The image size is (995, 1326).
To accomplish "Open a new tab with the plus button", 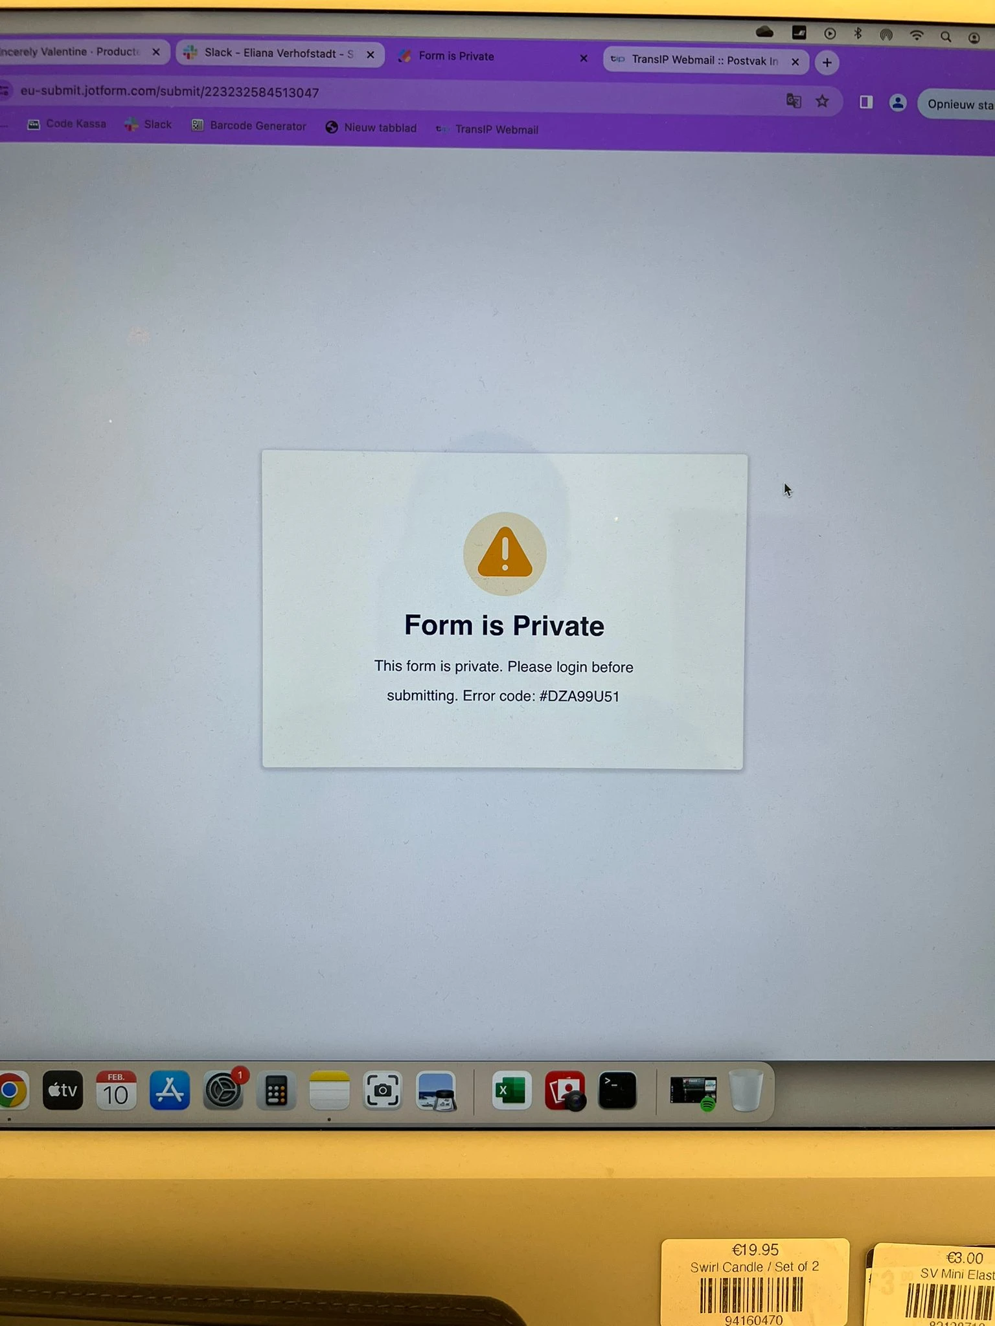I will click(827, 63).
